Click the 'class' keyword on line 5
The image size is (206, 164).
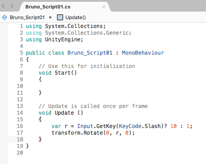coord(56,53)
